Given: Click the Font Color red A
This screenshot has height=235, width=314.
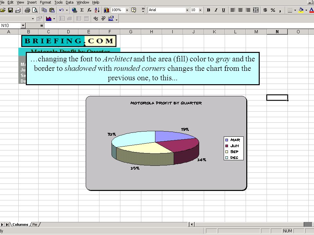Looking at the screenshot, I should 311,10.
